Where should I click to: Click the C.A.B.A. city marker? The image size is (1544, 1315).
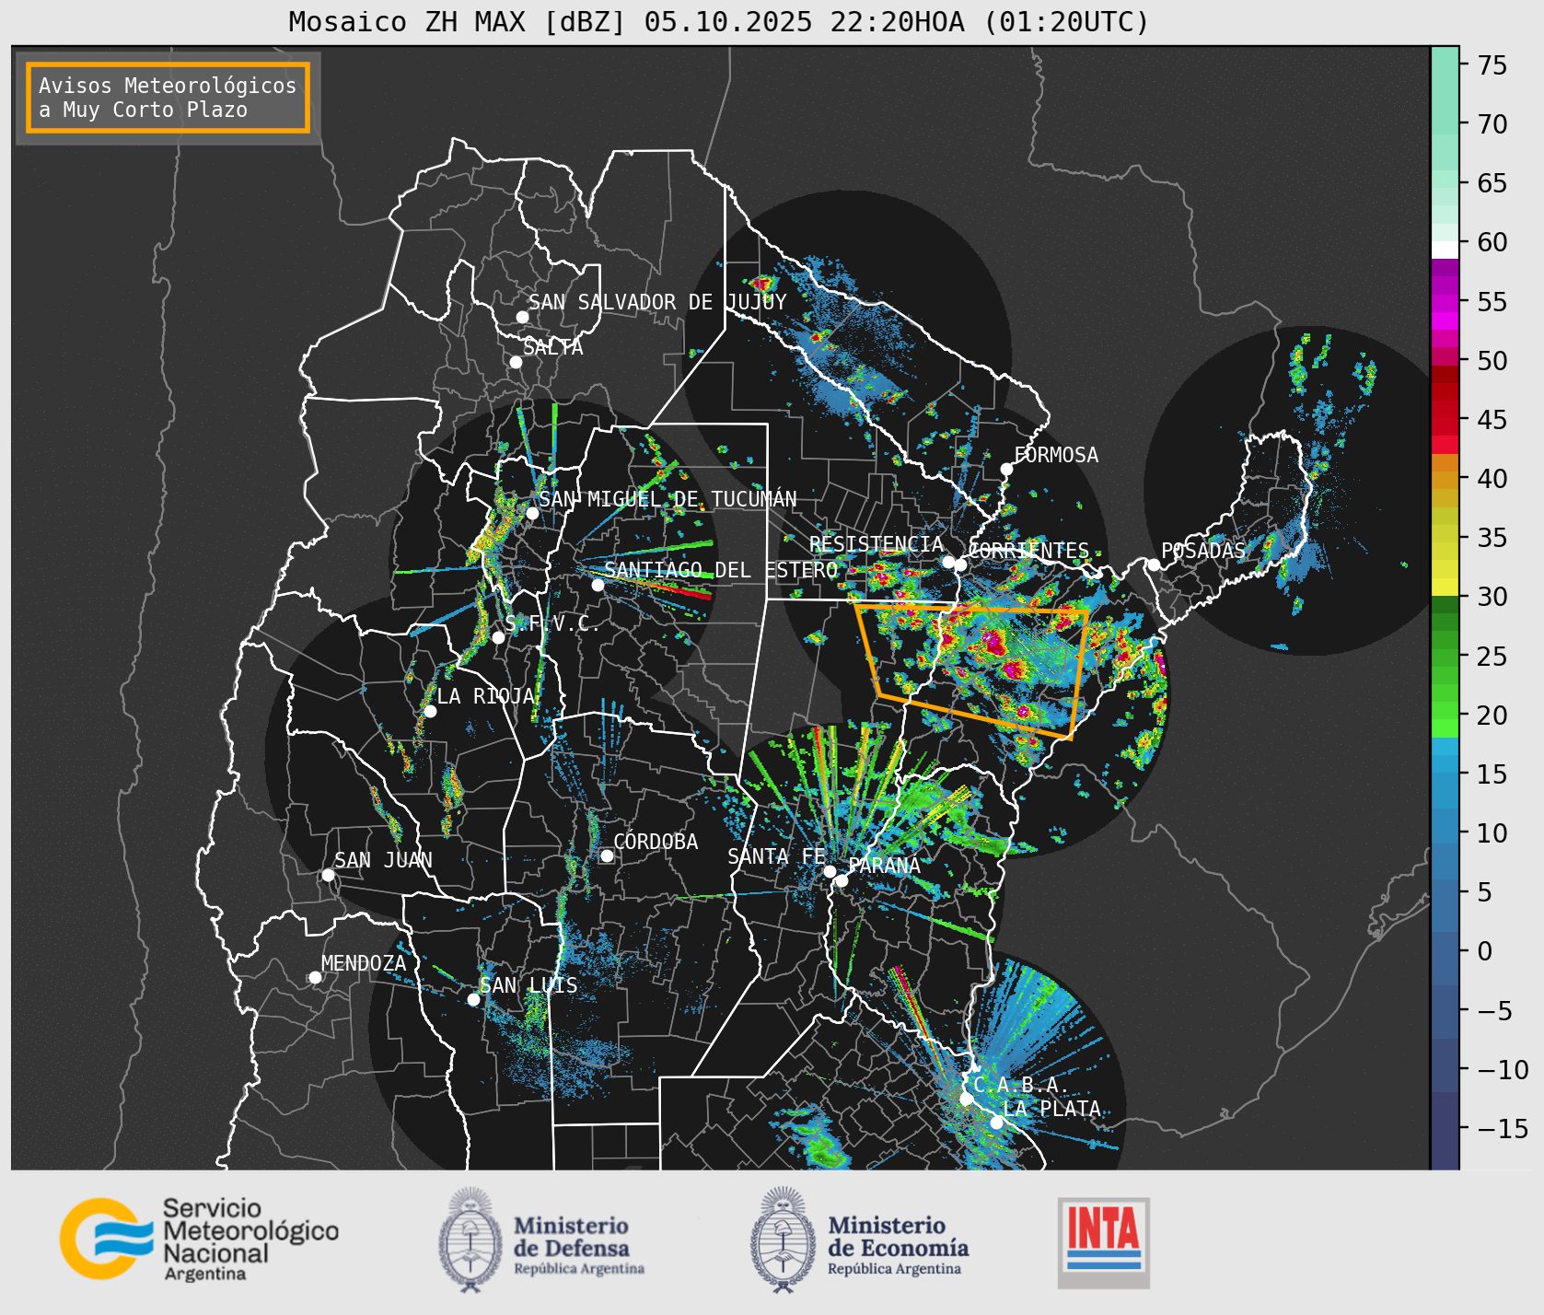966,1099
